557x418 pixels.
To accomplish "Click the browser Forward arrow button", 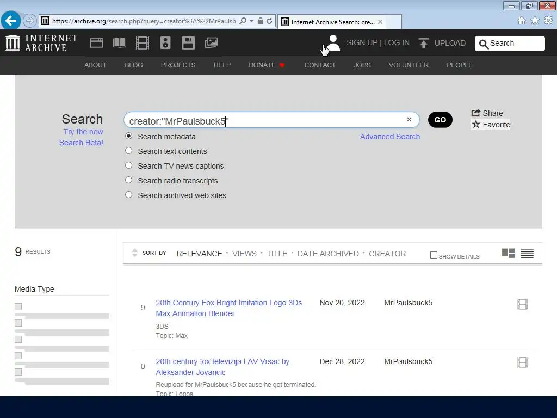I will pos(30,21).
